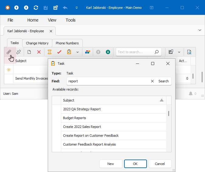Viewport: 205px width, 172px height.
Task: Click the gray up arrow in Tasks toolbar
Action: 98,52
